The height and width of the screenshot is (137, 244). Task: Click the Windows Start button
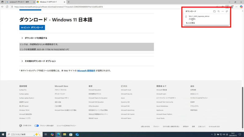[x=3, y=134]
